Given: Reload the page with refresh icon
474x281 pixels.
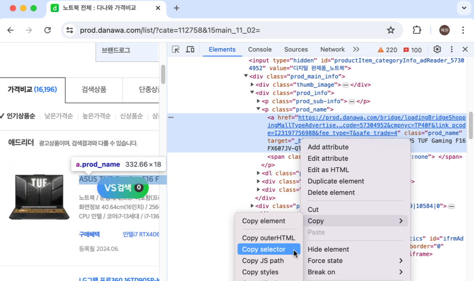Looking at the screenshot, I should point(47,30).
